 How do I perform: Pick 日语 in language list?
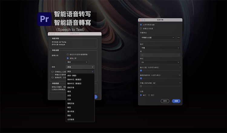pos(80,99)
